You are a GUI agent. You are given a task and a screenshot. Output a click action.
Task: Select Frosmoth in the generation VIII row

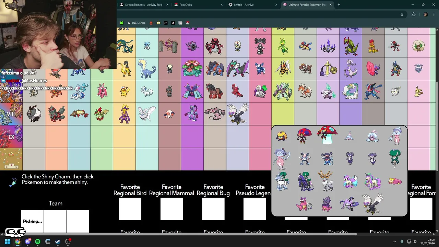coord(147,114)
